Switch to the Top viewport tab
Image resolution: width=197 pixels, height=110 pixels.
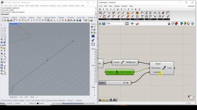click(21, 97)
